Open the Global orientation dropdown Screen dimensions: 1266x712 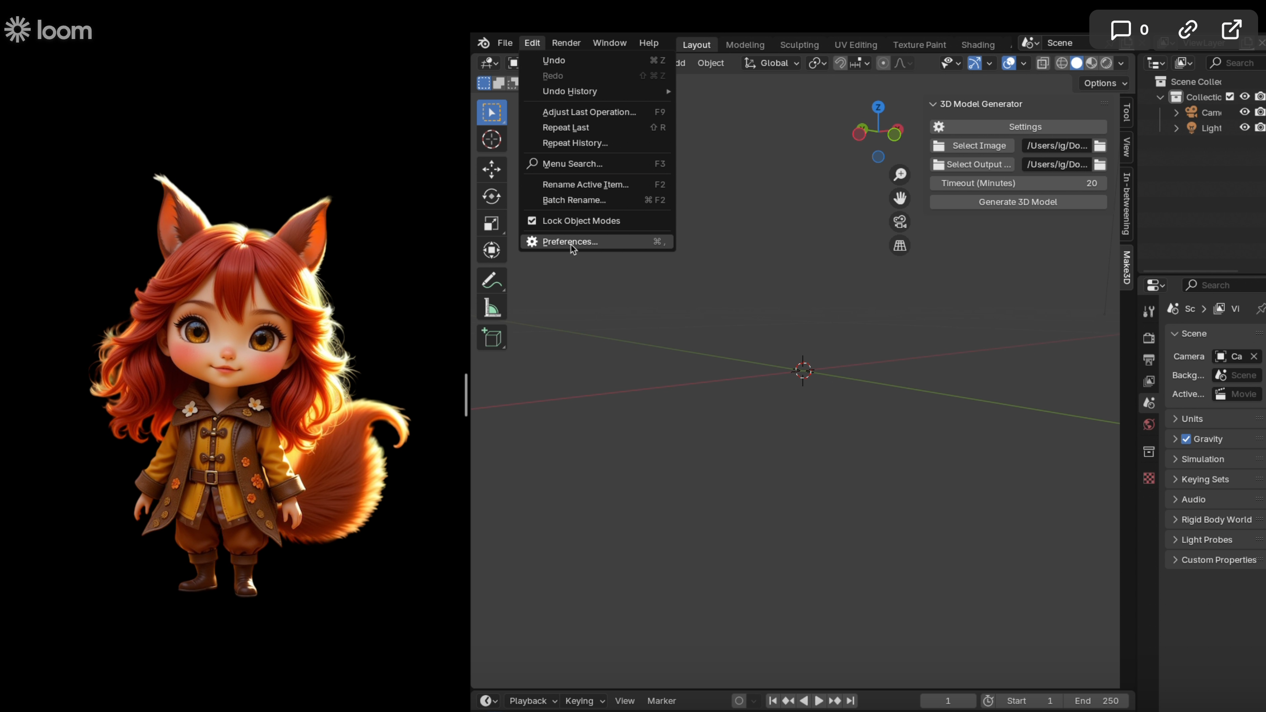[772, 63]
